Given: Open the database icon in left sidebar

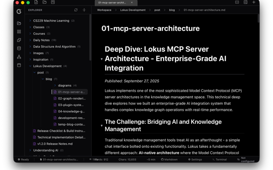Looking at the screenshot, I should point(19,48).
